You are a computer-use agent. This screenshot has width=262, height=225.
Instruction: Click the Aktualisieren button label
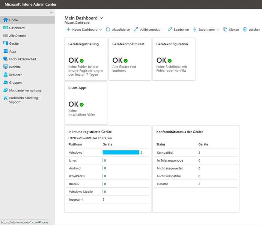(x=121, y=30)
